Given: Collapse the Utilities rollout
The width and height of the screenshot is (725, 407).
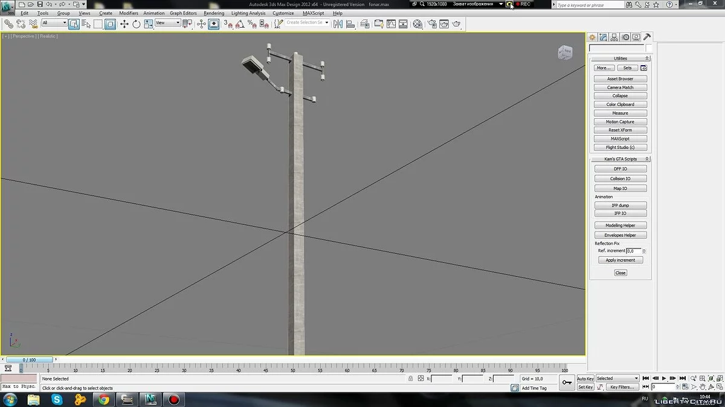Looking at the screenshot, I should (620, 58).
